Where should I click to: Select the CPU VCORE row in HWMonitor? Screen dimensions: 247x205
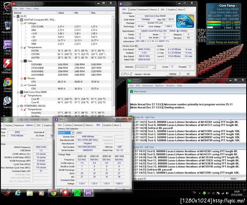pos(64,27)
